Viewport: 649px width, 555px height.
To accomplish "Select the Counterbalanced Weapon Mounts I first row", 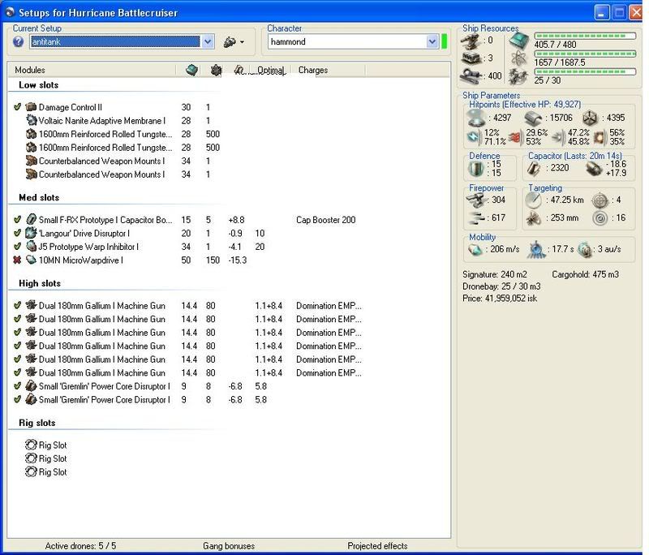I will click(102, 161).
